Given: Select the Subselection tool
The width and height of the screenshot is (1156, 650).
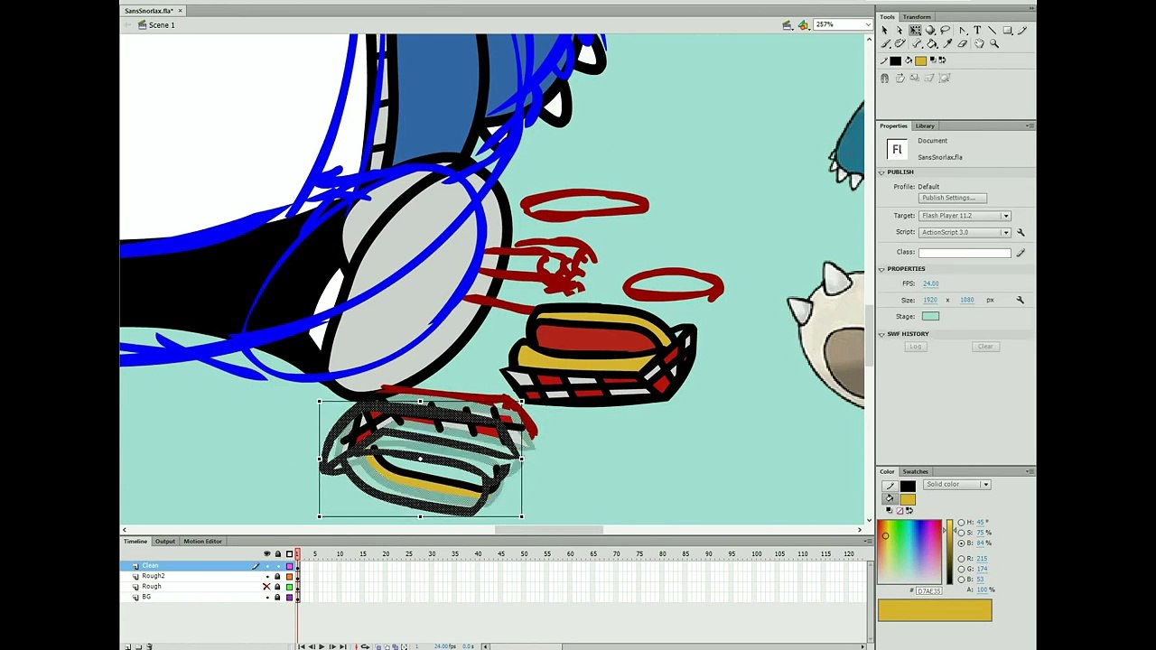Looking at the screenshot, I should click(900, 30).
